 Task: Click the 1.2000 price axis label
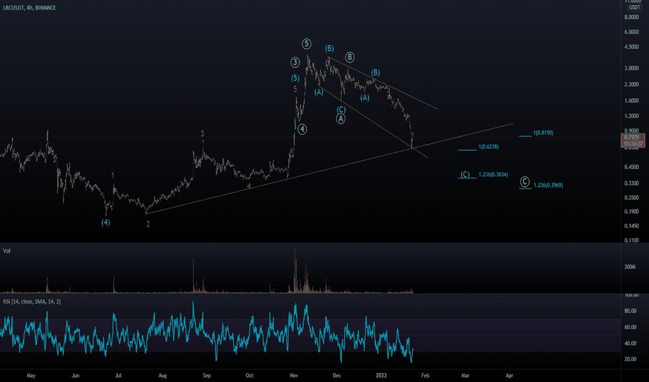pos(632,116)
